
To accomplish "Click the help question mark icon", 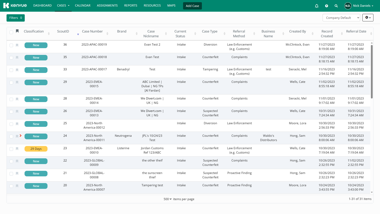I will 326,6.
